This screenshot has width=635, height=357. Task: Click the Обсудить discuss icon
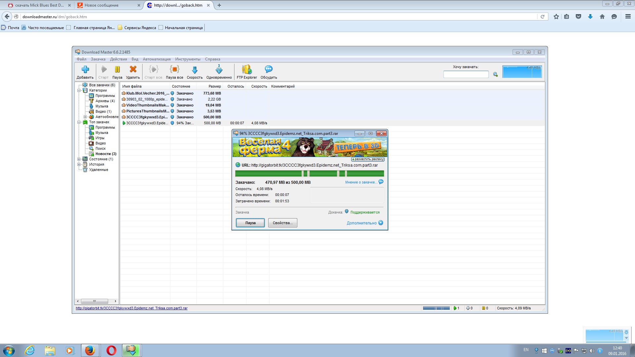point(269,69)
